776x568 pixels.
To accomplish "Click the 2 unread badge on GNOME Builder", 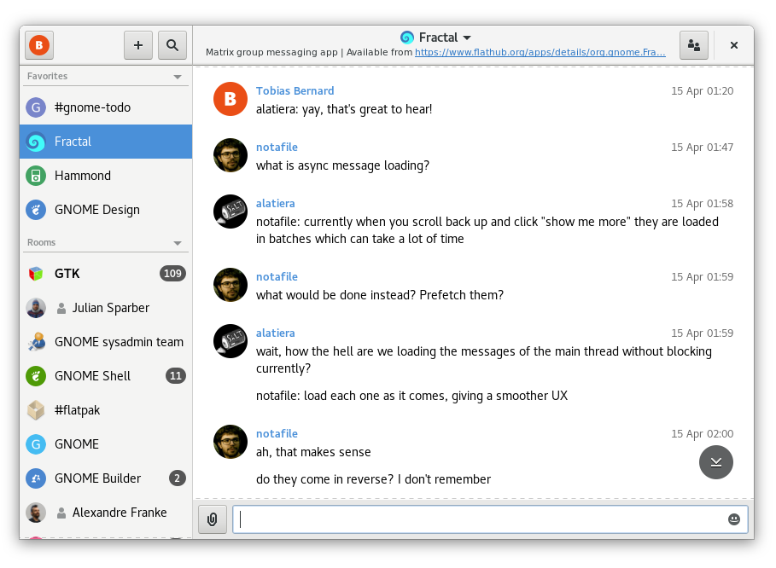I will pos(178,478).
